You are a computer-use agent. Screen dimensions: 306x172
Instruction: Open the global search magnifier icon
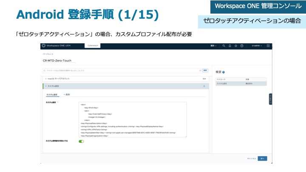(x=224, y=45)
